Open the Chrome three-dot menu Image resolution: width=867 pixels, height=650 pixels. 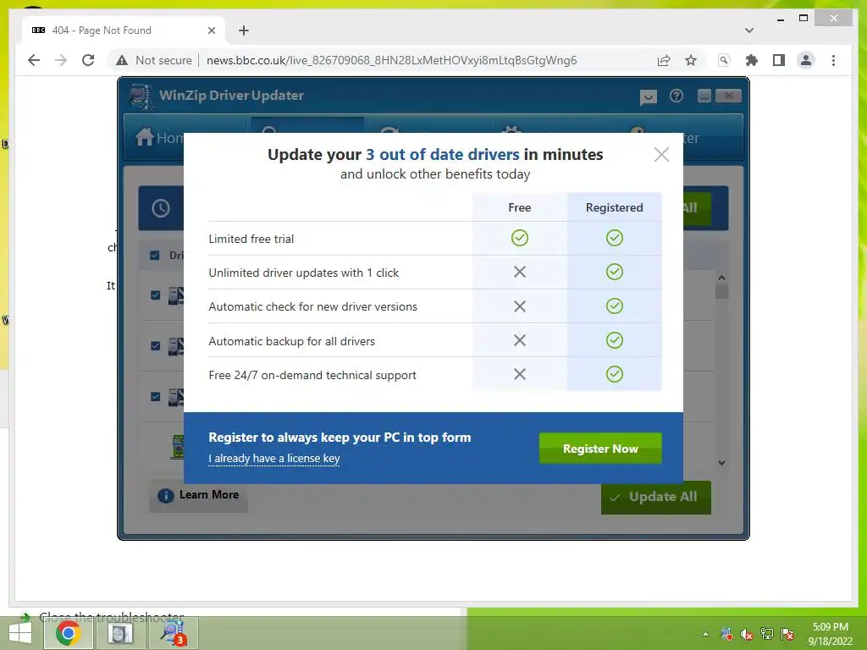pyautogui.click(x=833, y=60)
